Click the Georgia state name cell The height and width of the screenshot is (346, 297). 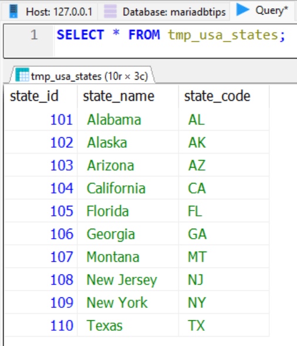[128, 234]
